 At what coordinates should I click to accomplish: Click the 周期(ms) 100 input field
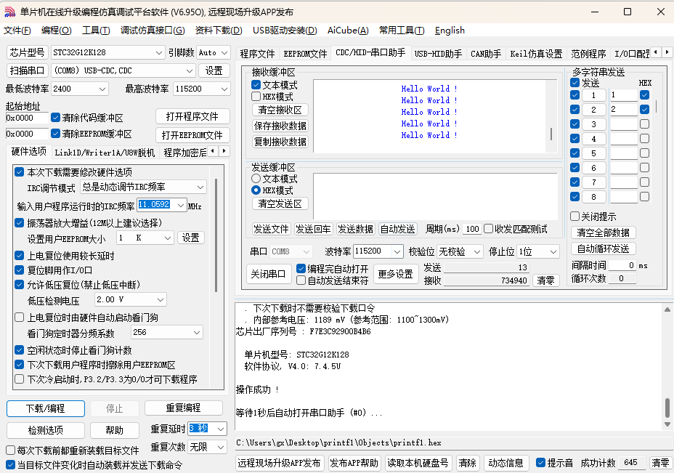[472, 229]
